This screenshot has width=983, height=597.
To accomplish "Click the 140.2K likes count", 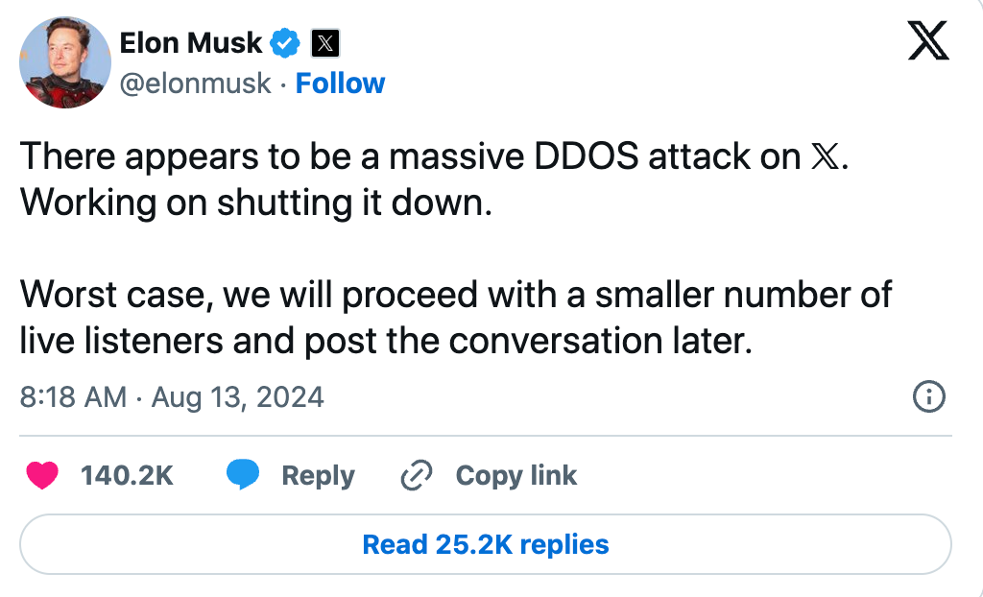I will coord(127,475).
